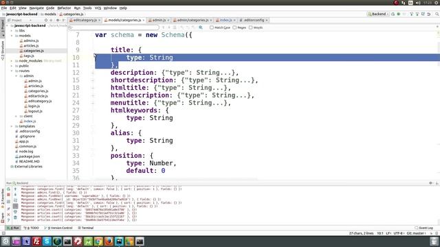
Task: Click Scroll from Source target icon in Project panel
Action: click(x=46, y=20)
